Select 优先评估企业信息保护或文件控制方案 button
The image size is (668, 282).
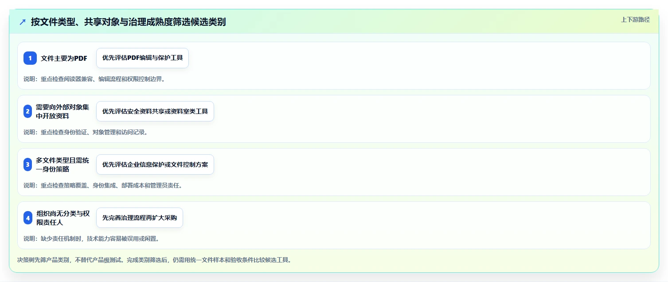point(155,164)
